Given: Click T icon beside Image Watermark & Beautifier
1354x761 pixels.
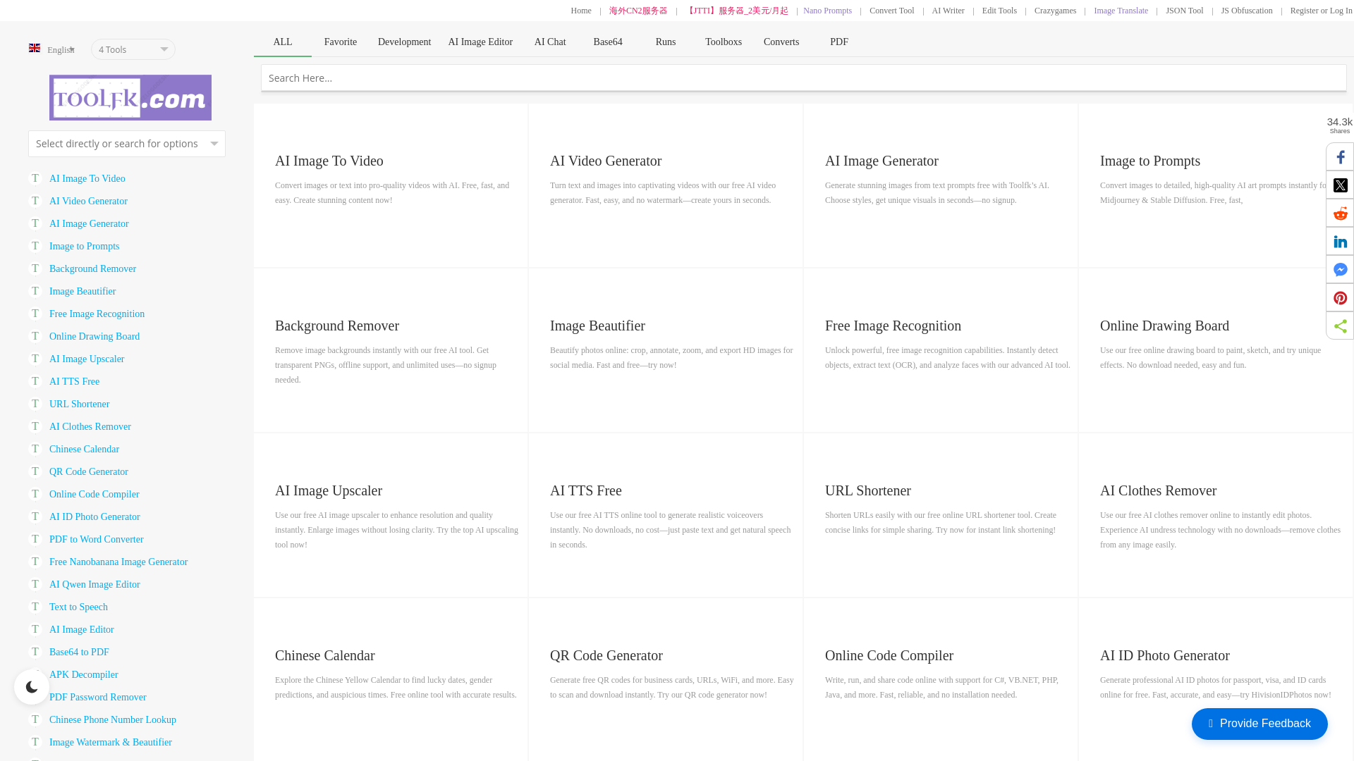Looking at the screenshot, I should [x=35, y=742].
